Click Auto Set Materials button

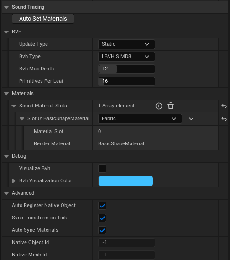[43, 19]
